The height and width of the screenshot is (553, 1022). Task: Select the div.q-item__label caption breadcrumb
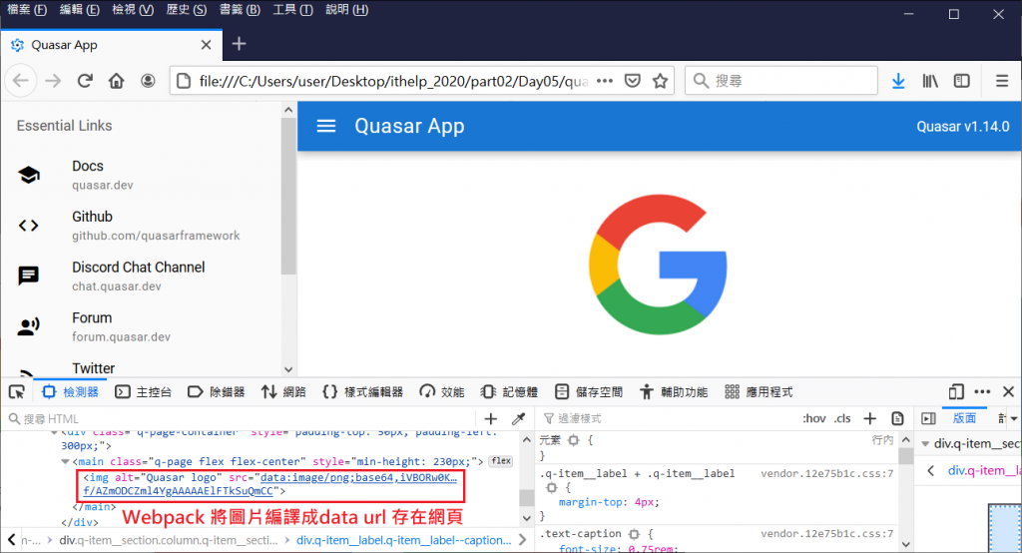(x=404, y=540)
